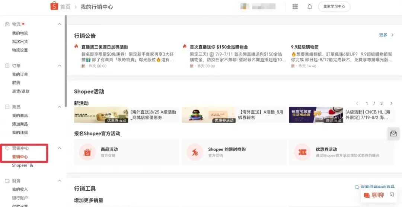The height and width of the screenshot is (207, 402).
Task: Open 我的订单 in sidebar
Action: pyautogui.click(x=20, y=74)
